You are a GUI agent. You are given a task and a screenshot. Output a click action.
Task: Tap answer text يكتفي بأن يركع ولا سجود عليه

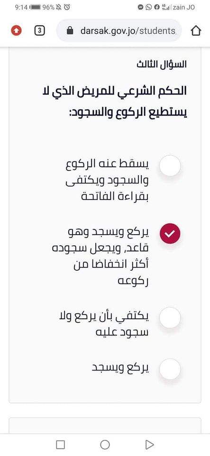(104, 325)
